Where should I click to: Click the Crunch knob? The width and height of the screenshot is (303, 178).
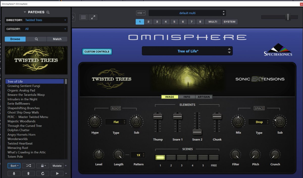(x=275, y=155)
